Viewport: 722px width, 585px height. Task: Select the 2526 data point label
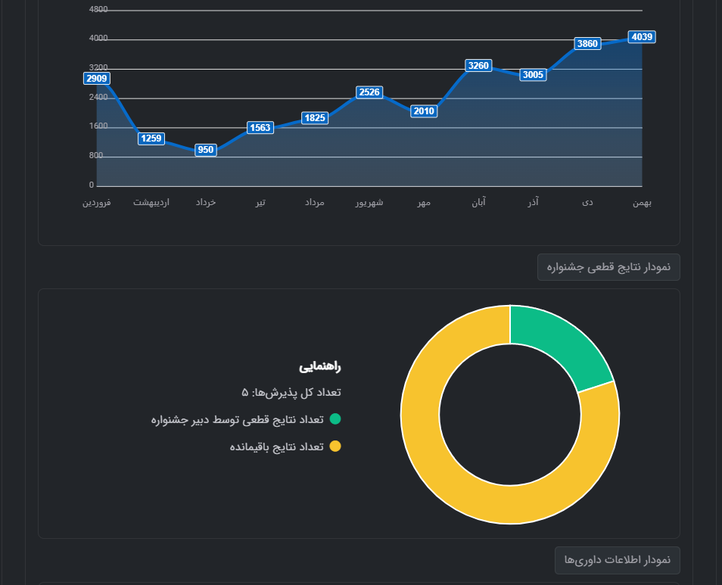(369, 92)
